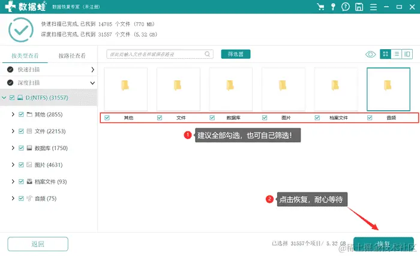This screenshot has width=420, height=256.
Task: Toggle checkbox under 数据库 thumbnail
Action: 212,118
